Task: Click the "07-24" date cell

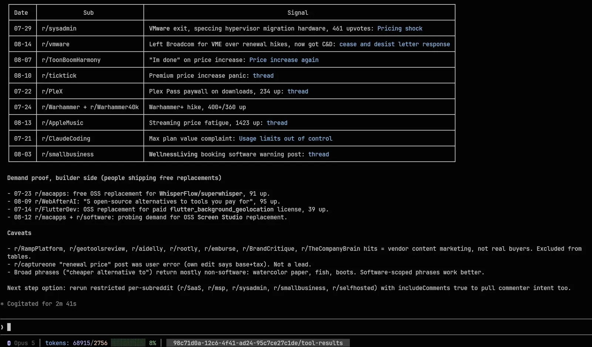Action: [23, 107]
